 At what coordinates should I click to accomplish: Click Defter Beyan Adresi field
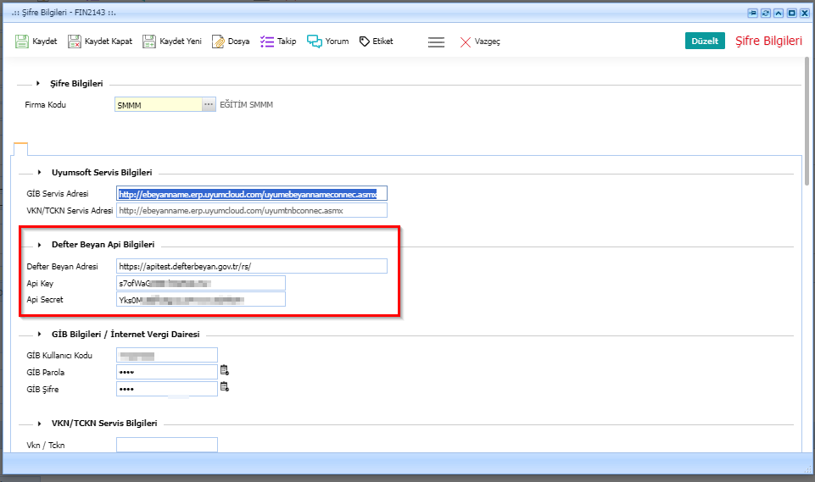tap(252, 266)
